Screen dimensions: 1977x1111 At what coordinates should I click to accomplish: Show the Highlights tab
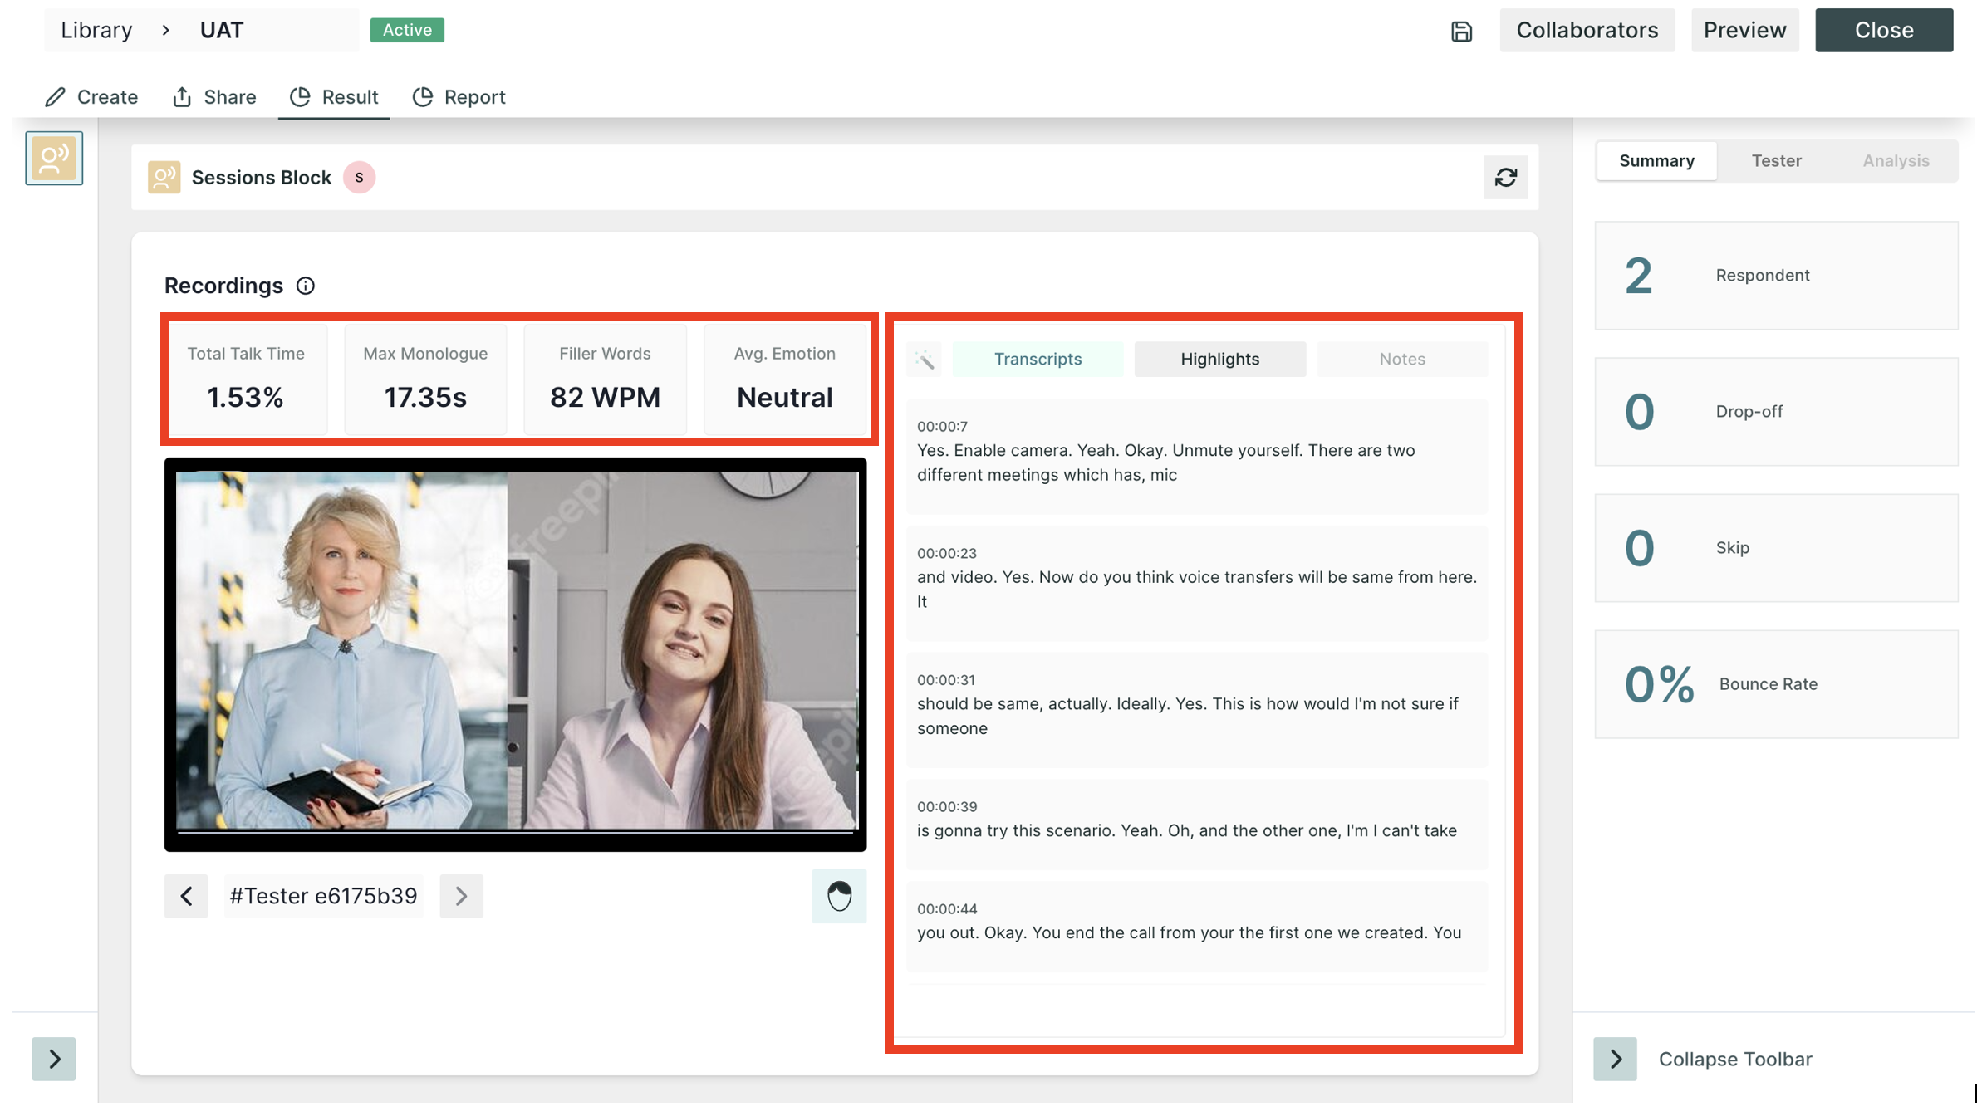pos(1220,360)
